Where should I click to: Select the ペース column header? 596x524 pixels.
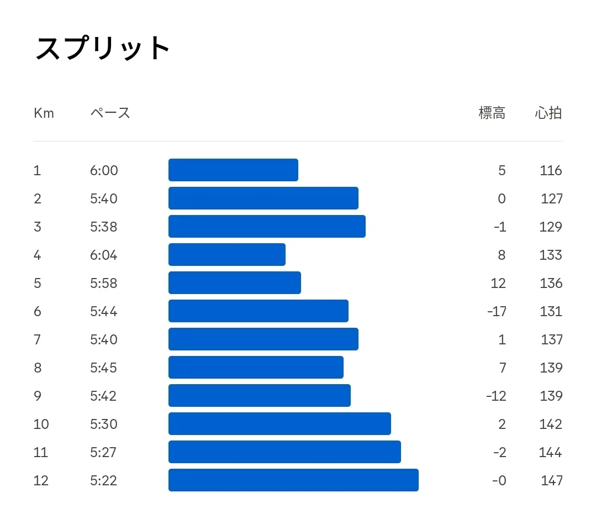pyautogui.click(x=110, y=113)
